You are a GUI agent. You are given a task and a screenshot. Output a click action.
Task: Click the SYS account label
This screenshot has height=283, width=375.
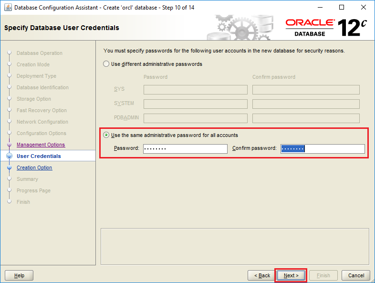point(119,89)
